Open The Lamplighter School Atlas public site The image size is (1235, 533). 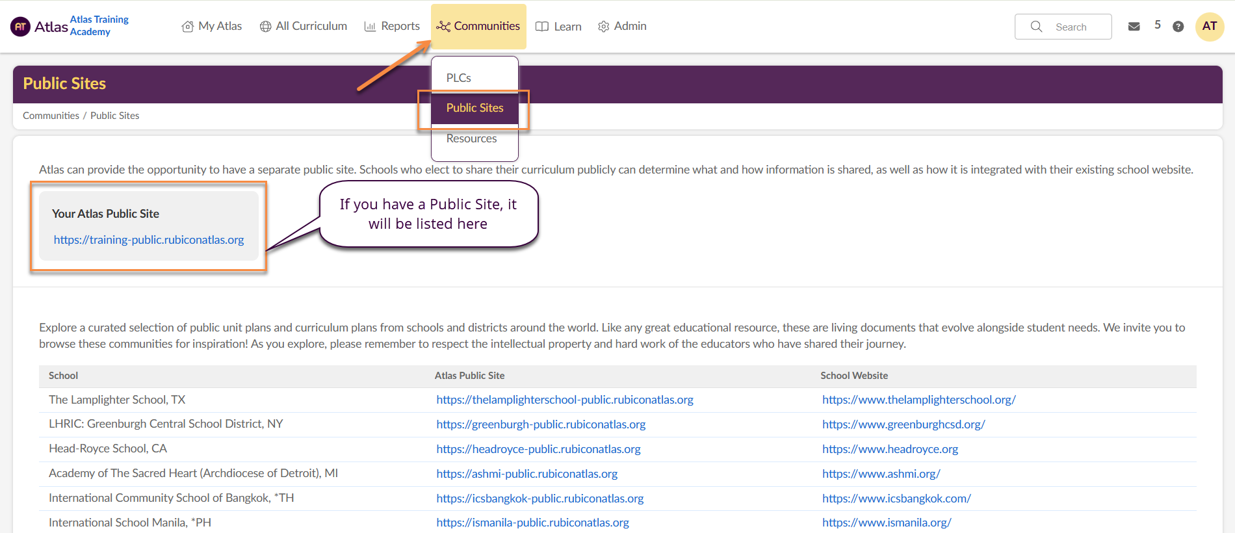[x=565, y=400]
